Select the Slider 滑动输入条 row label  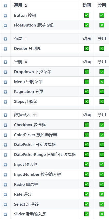point(30,214)
